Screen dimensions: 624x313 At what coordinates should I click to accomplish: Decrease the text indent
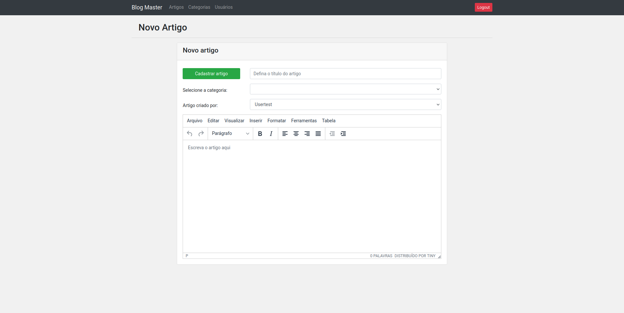coord(332,133)
